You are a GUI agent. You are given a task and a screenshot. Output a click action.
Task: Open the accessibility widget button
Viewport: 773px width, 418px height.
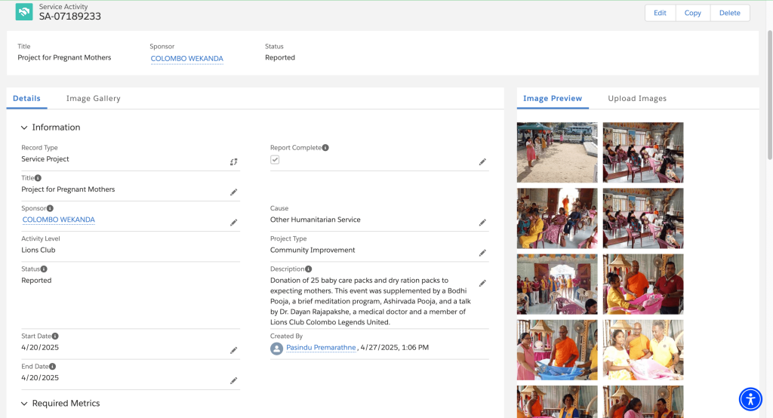pyautogui.click(x=750, y=399)
